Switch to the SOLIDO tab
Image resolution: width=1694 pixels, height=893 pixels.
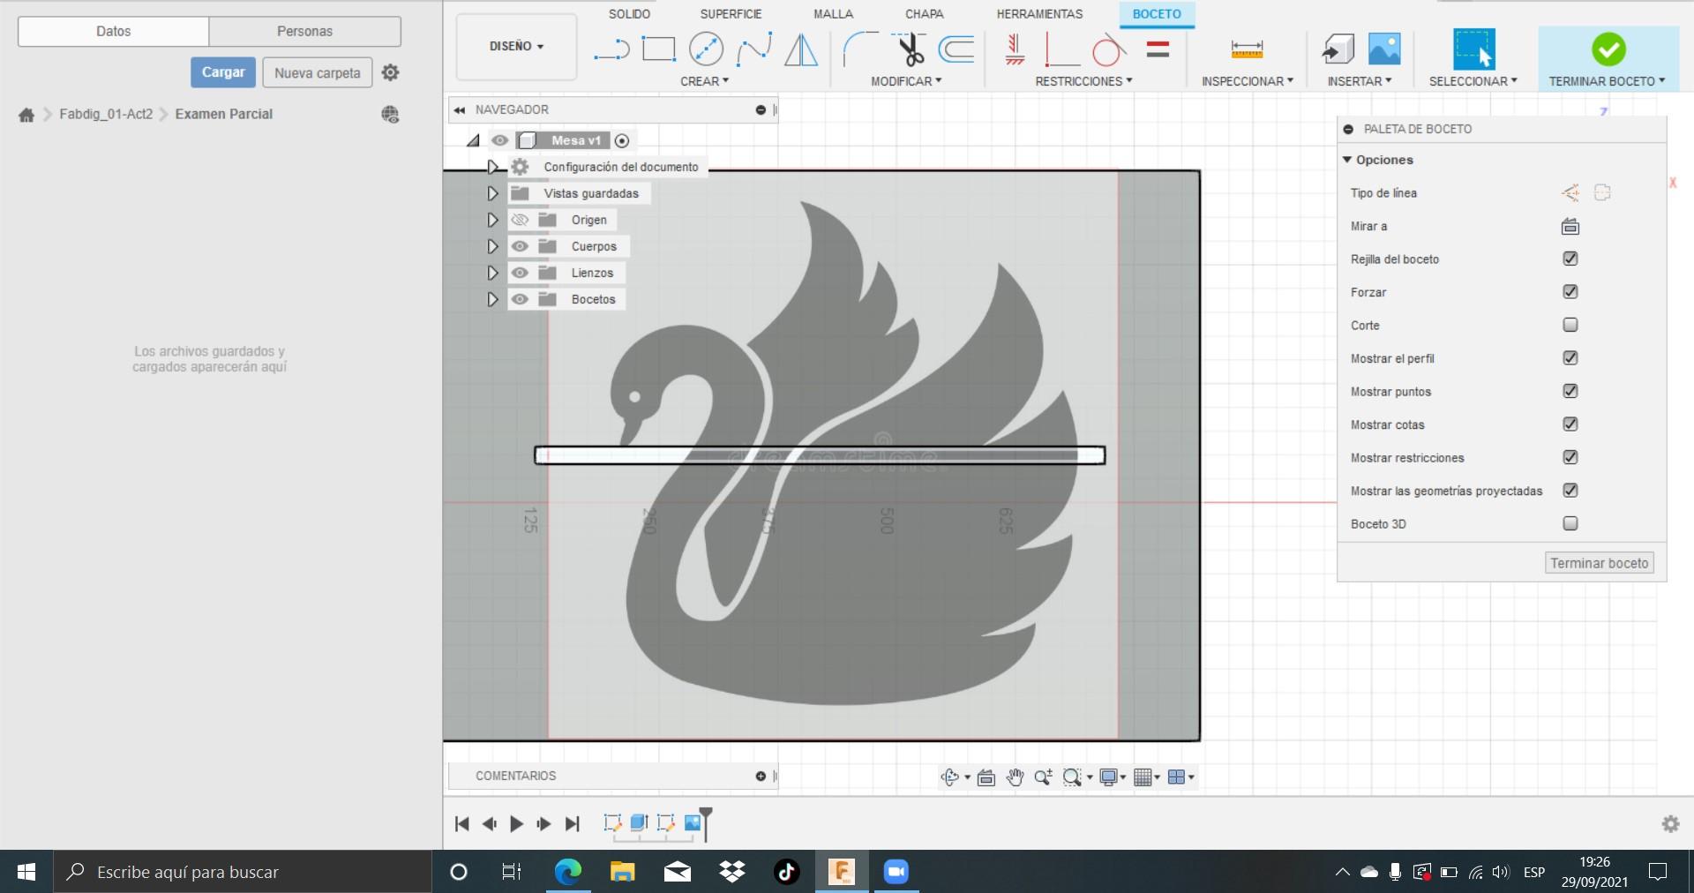[x=629, y=14]
